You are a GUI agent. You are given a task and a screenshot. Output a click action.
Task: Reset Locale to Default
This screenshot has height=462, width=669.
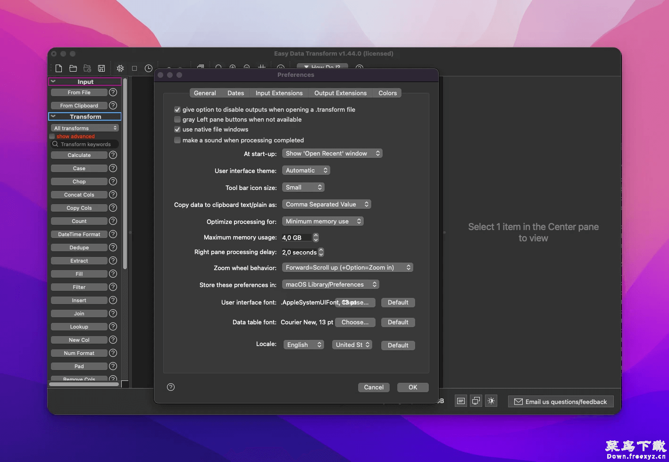[x=398, y=345]
